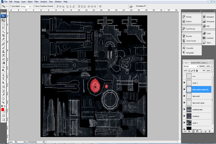Open the Opacity slider arrow
Viewport: 216px width, 144px height.
click(212, 66)
